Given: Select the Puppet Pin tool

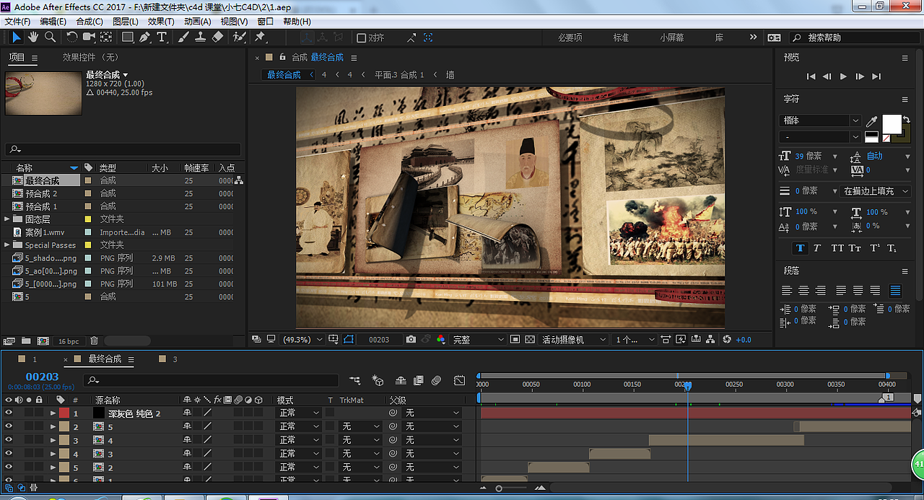Looking at the screenshot, I should tap(260, 37).
